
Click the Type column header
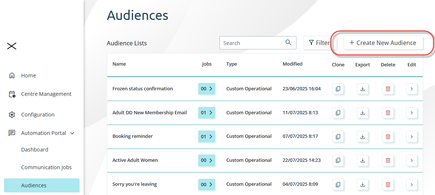(232, 64)
